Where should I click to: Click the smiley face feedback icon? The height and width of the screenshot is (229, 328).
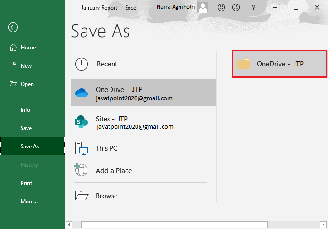221,7
